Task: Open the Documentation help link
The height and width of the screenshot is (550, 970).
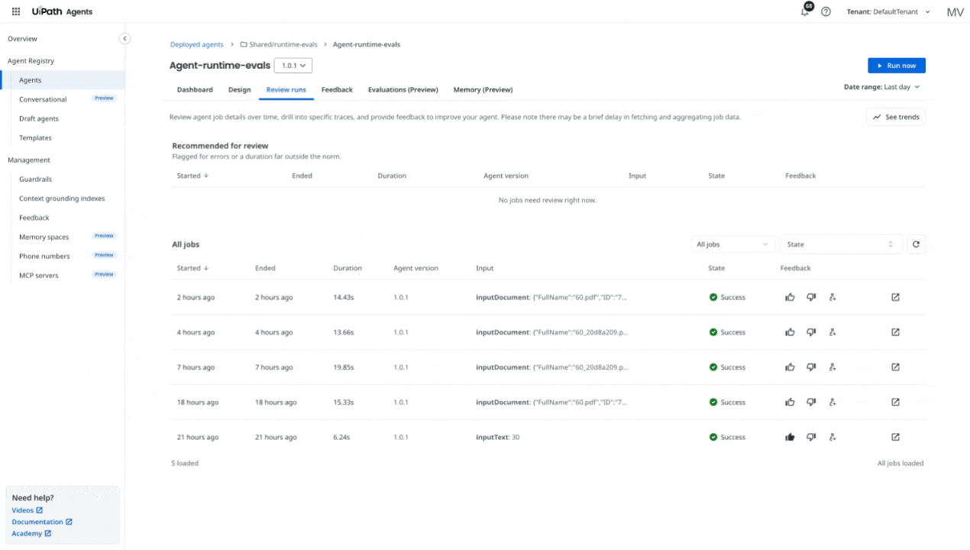Action: click(42, 522)
